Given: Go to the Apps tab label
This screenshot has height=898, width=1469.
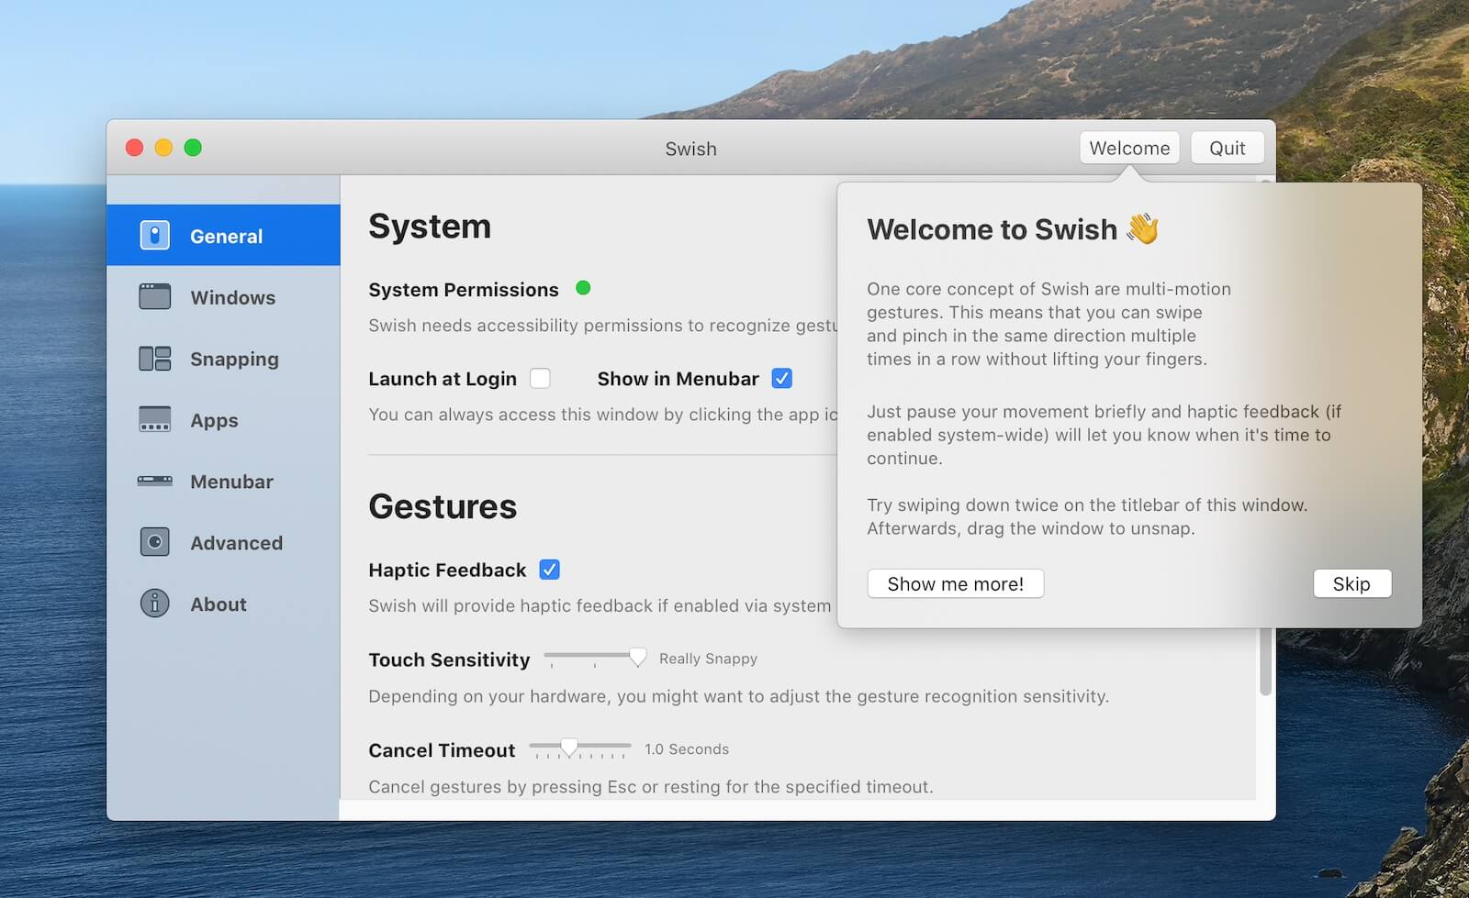Looking at the screenshot, I should [x=214, y=420].
